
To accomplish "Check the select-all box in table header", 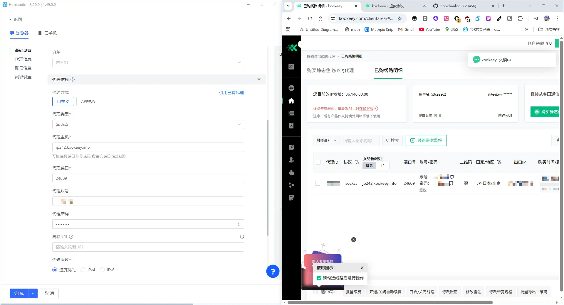I will (x=318, y=162).
